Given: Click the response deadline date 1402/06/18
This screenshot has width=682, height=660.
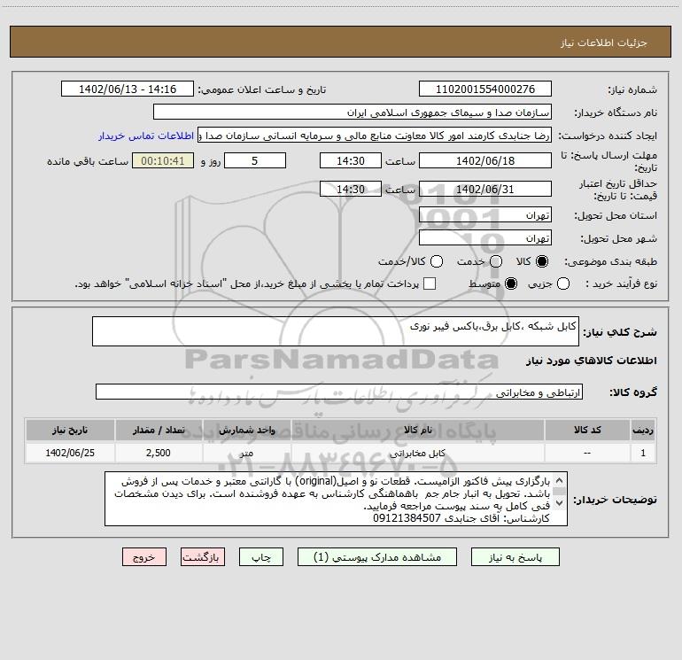Looking at the screenshot, I should coord(485,160).
